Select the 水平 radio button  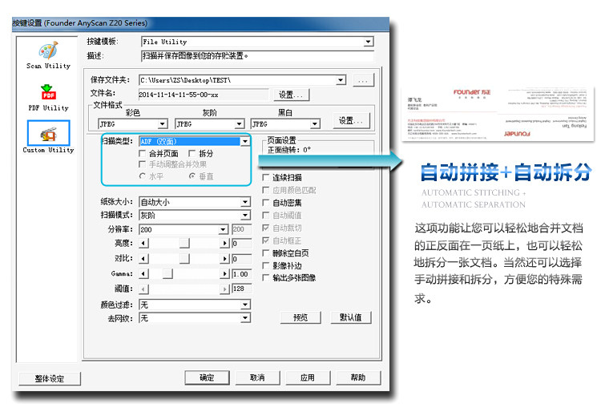coord(143,176)
